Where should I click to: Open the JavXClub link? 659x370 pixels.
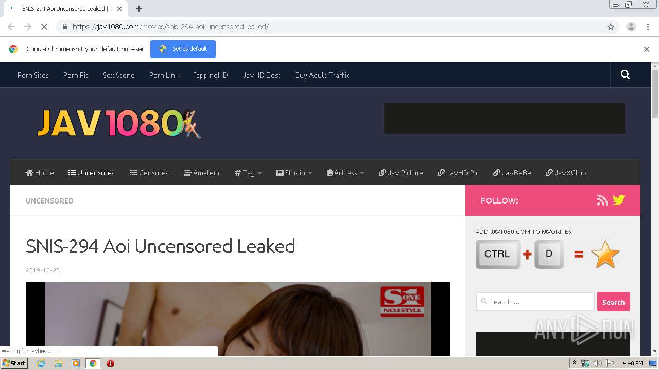566,173
